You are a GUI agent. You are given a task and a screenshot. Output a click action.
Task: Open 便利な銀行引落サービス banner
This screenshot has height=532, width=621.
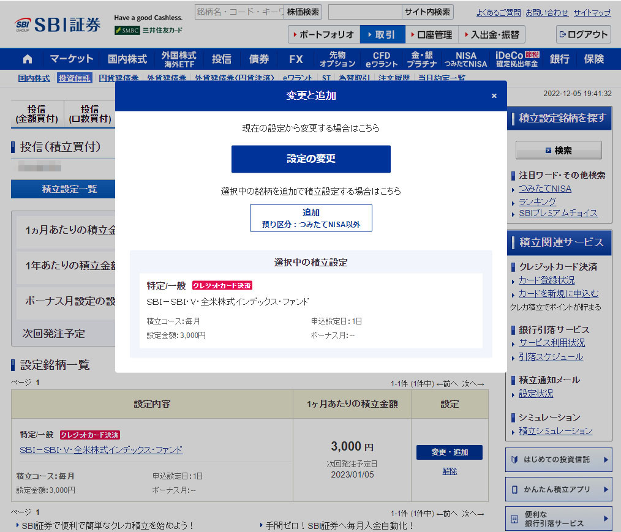point(558,519)
